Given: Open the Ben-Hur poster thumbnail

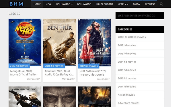Looking at the screenshot, I should coord(60,42).
